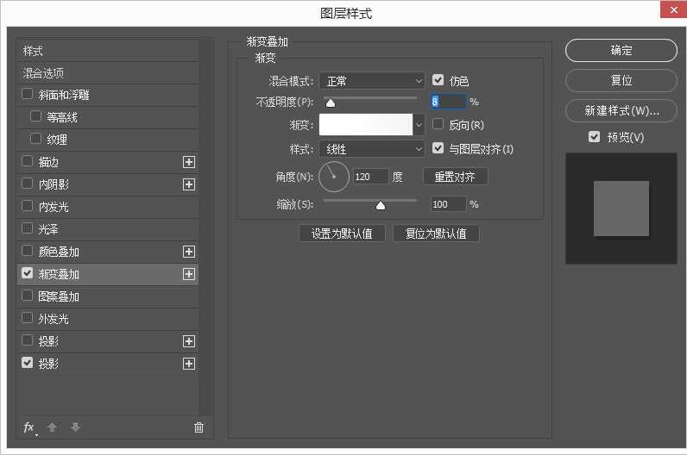Click the 不透明度 slider handle

(330, 103)
